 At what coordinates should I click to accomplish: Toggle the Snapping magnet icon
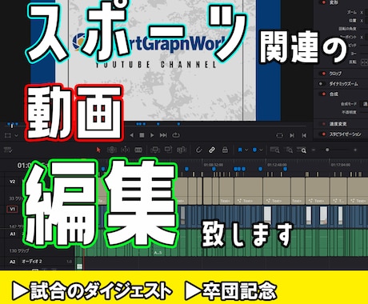coord(198,150)
